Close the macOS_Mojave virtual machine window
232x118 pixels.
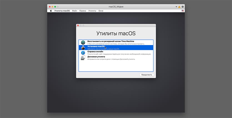(50, 7)
